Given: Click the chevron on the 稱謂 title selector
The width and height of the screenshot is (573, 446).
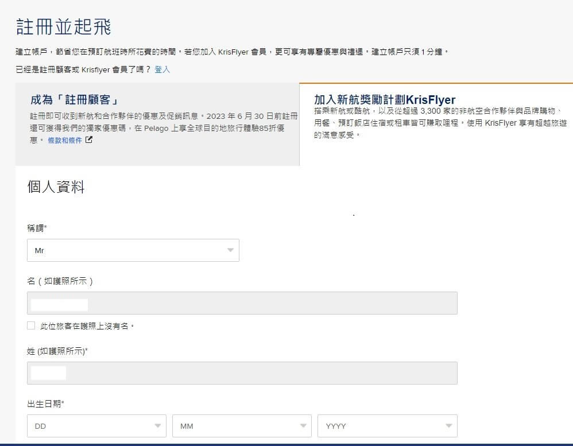Looking at the screenshot, I should coord(229,250).
